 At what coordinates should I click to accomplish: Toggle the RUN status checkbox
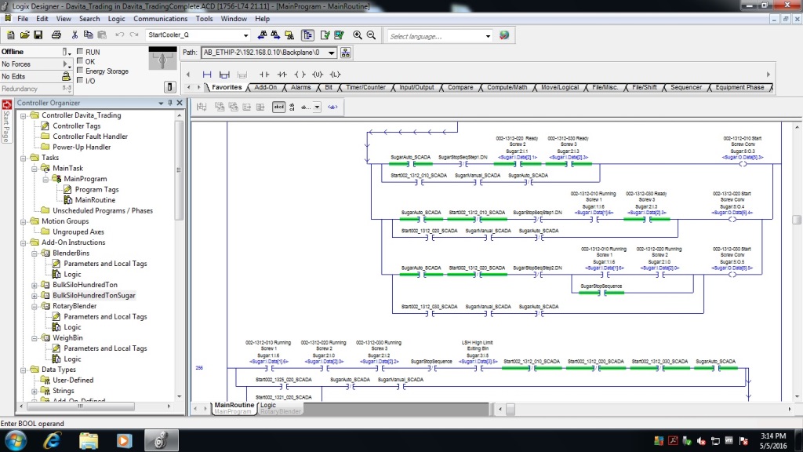tap(80, 51)
